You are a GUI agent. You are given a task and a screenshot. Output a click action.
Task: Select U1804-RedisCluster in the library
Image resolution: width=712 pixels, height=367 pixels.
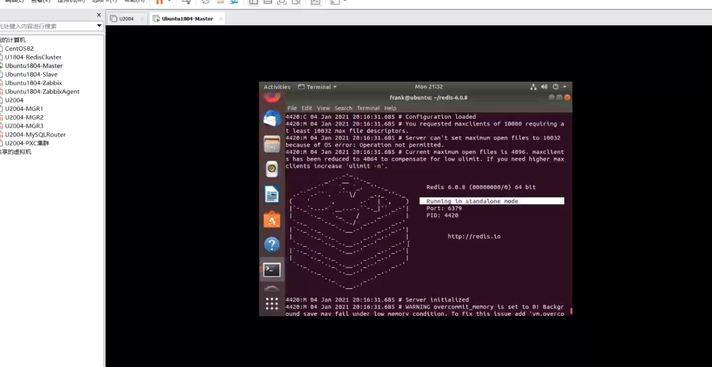33,57
